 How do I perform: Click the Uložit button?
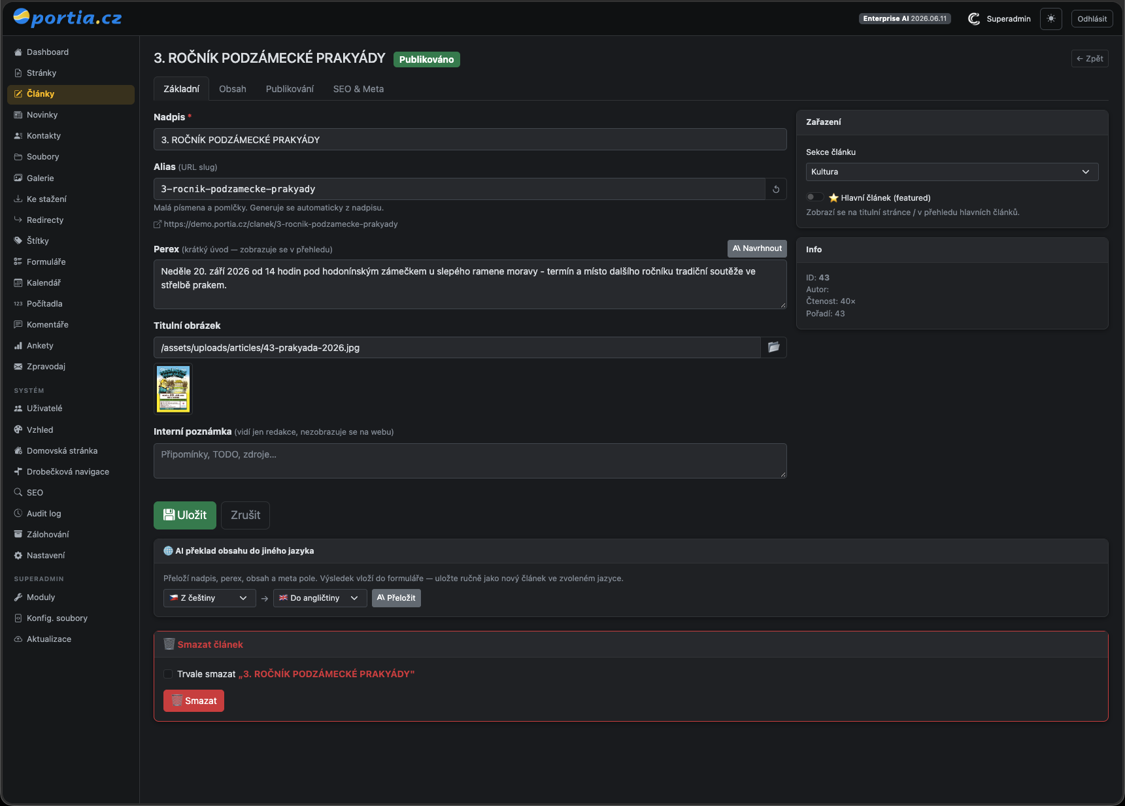(x=185, y=515)
